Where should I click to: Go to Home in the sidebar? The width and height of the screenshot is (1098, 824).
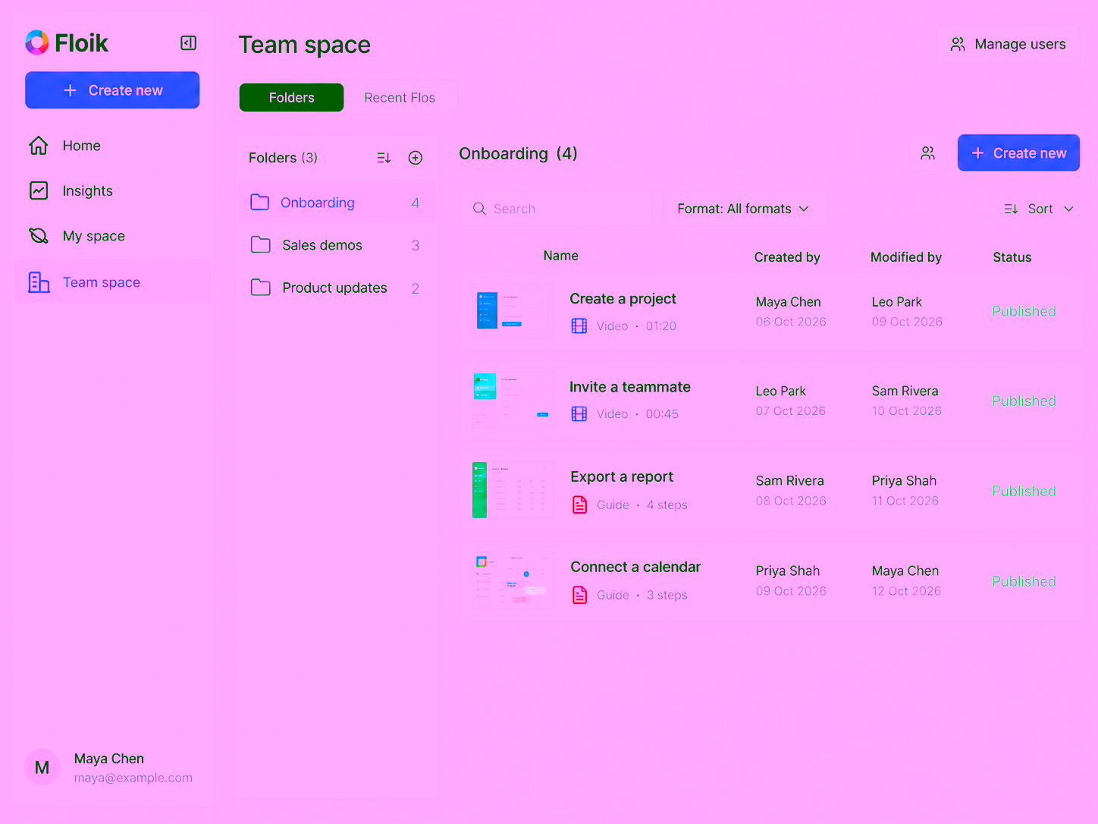pos(112,146)
